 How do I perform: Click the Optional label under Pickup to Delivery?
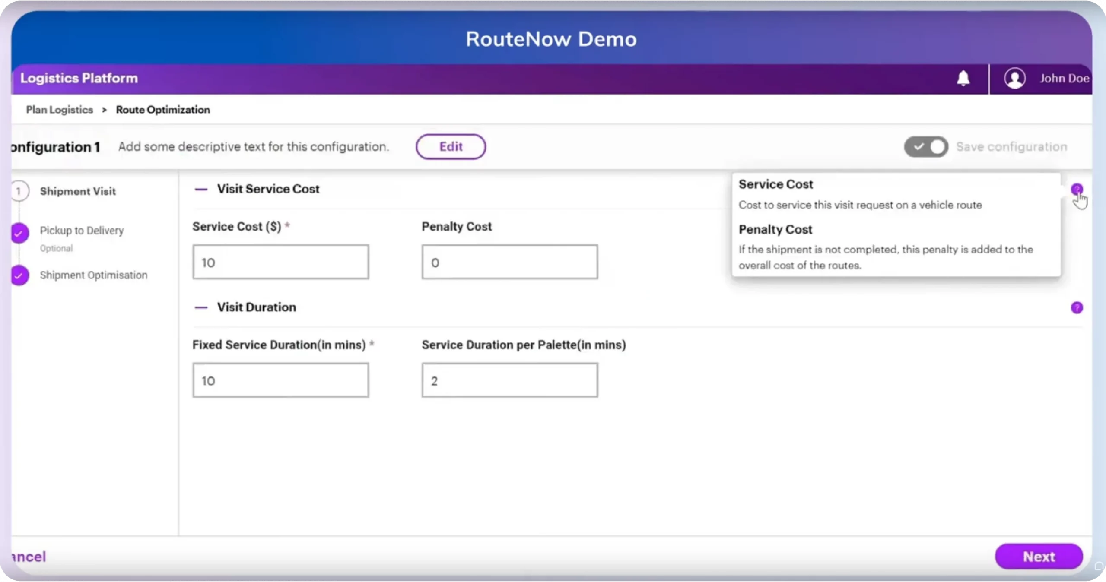56,248
